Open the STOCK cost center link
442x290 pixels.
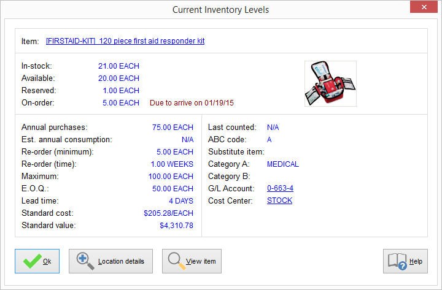tap(280, 200)
